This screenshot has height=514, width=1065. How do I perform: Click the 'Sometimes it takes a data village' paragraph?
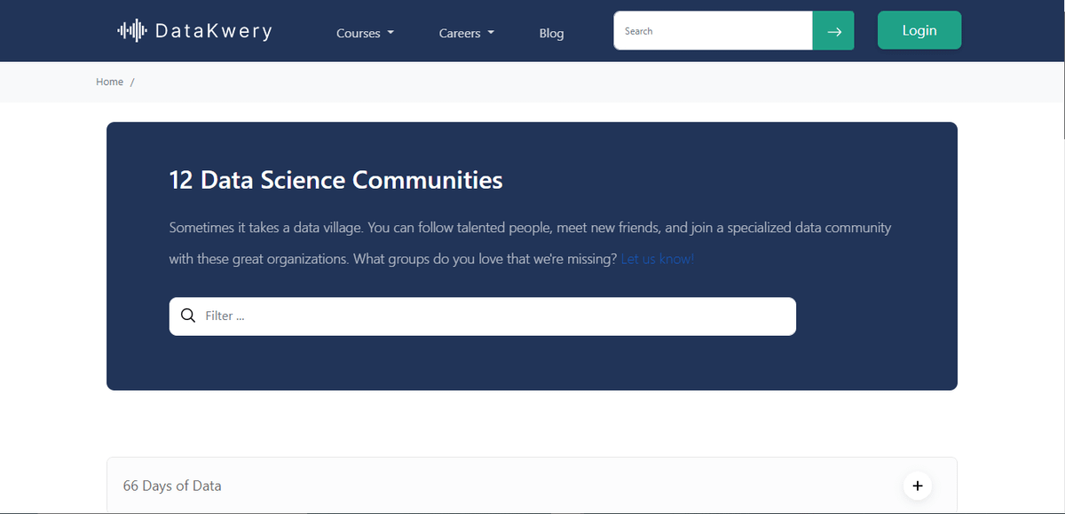coord(530,228)
